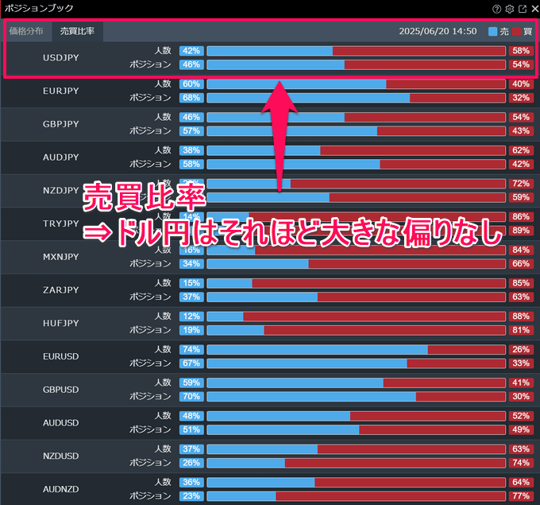
Task: Pop out the panel to new window
Action: tap(523, 9)
